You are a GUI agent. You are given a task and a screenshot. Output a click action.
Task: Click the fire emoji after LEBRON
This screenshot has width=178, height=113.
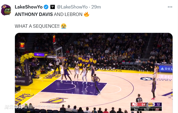point(86,14)
